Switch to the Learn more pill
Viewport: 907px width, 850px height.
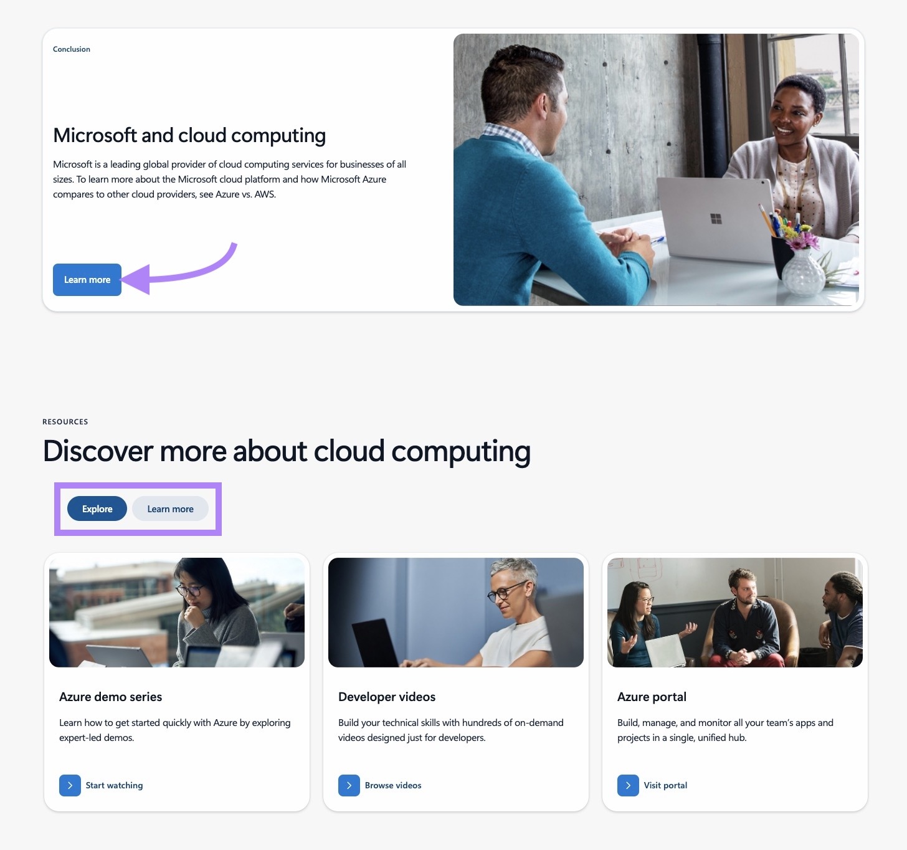[x=170, y=509]
